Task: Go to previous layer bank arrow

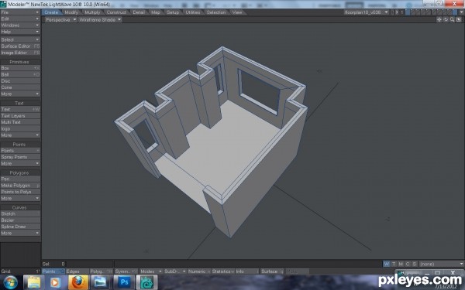Action: click(392, 12)
